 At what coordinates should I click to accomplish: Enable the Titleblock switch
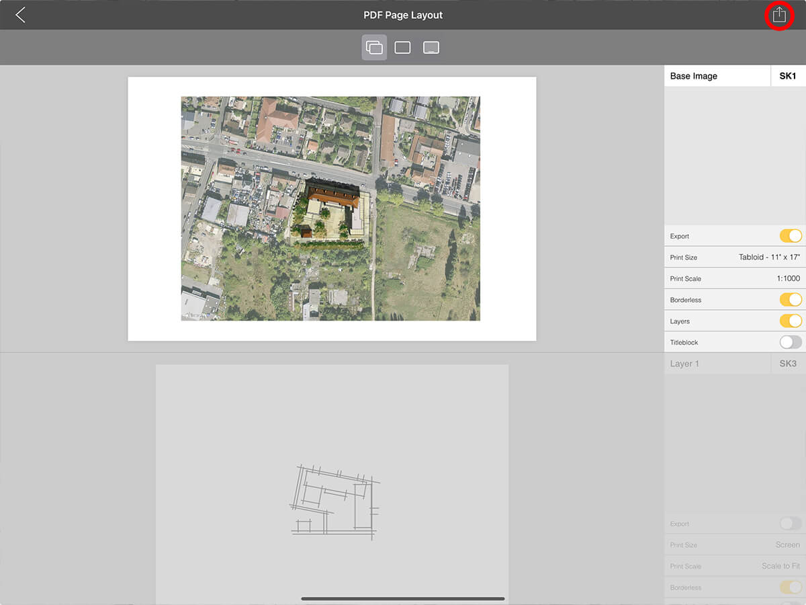[x=790, y=342]
